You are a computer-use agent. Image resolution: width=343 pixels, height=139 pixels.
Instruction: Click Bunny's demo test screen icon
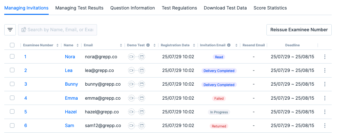click(142, 84)
